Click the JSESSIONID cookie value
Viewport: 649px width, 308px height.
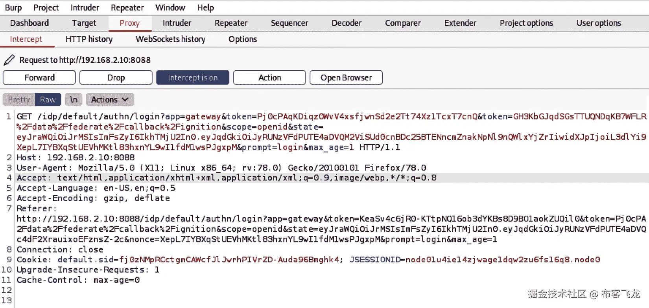[503, 260]
